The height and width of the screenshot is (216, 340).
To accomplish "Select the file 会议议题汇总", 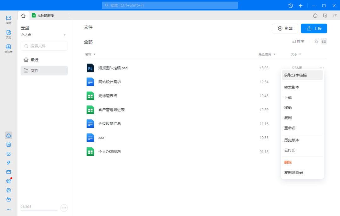I will (x=110, y=124).
